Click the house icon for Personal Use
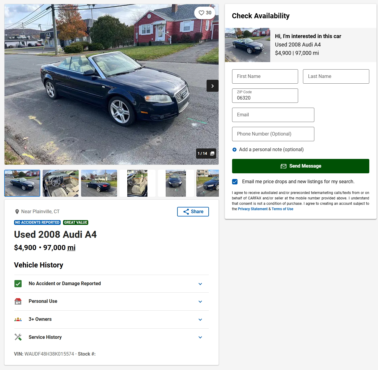 18,301
